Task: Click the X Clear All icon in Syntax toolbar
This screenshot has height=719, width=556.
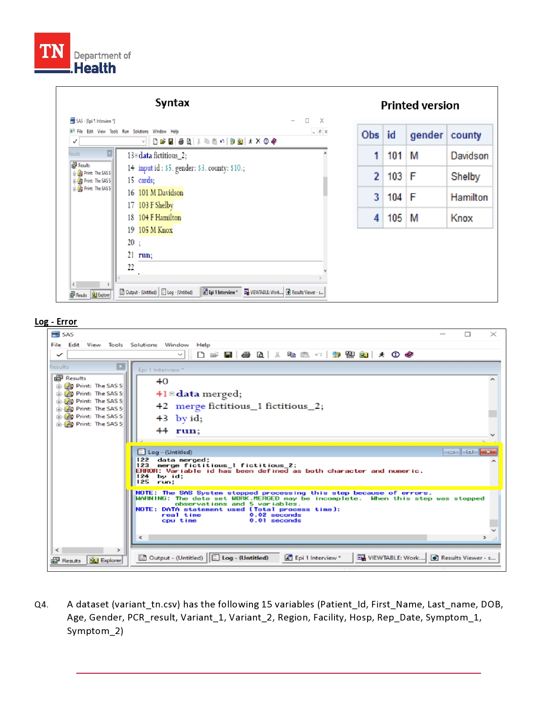Action: [x=258, y=141]
